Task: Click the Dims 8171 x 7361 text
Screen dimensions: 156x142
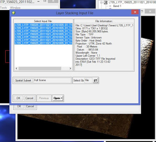Action: pyautogui.click(x=91, y=28)
